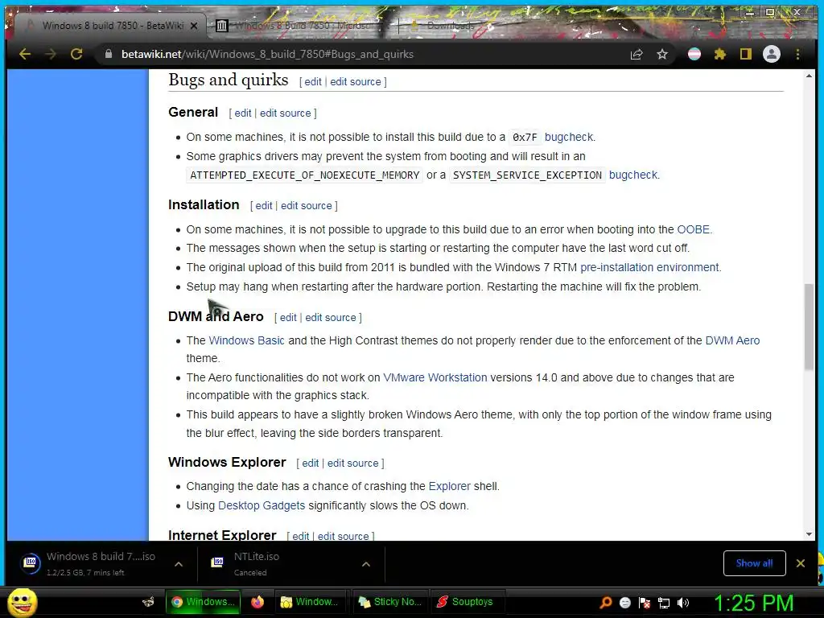Open the Desktop Gadgets link
824x618 pixels.
pos(262,505)
